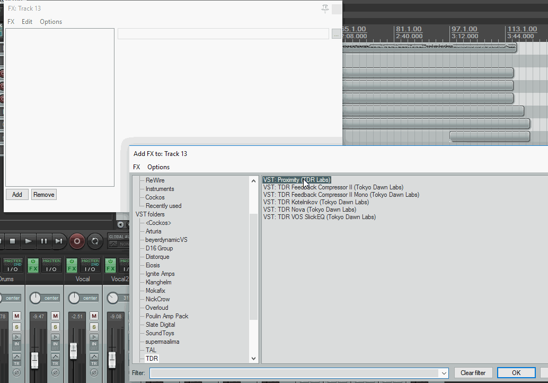Click the Drums strip record monitor icon
Viewport: 548px width, 383px height.
16,337
